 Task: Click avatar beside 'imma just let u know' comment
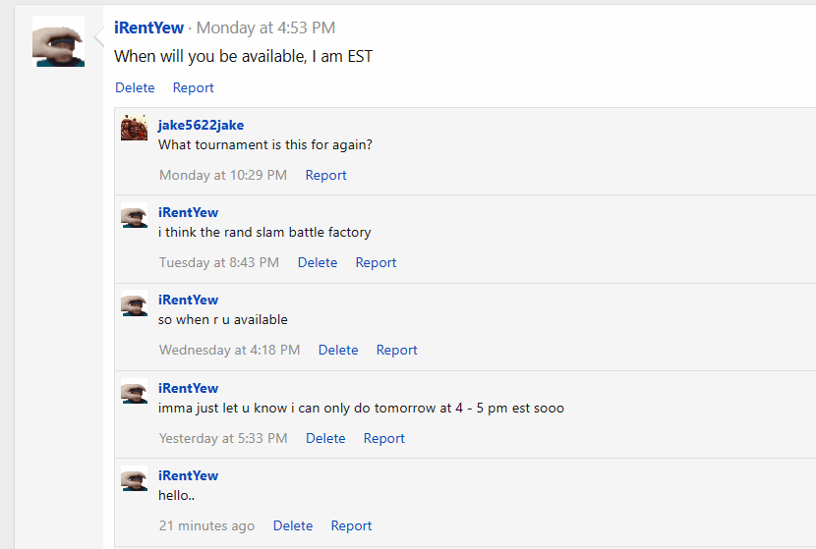click(135, 391)
